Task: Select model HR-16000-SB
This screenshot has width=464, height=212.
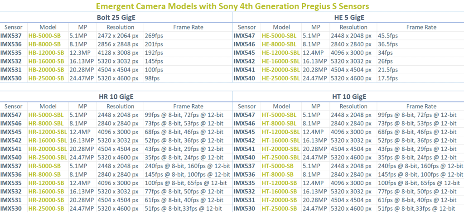Action: pyautogui.click(x=47, y=191)
